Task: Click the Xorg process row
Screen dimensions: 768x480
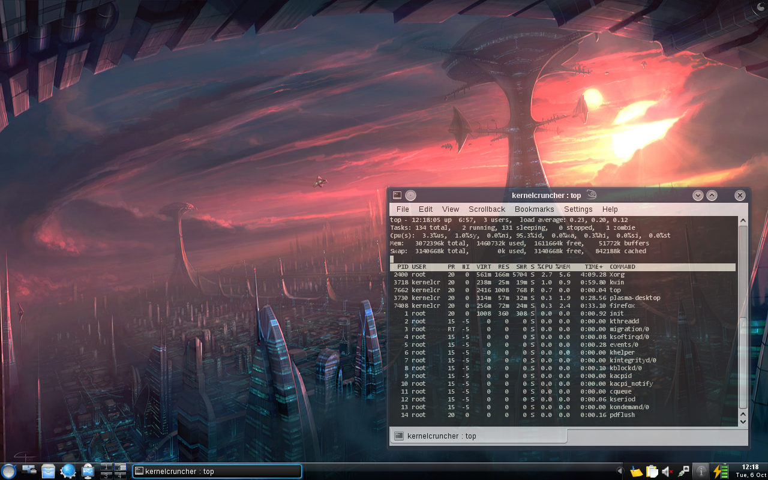Action: 563,275
